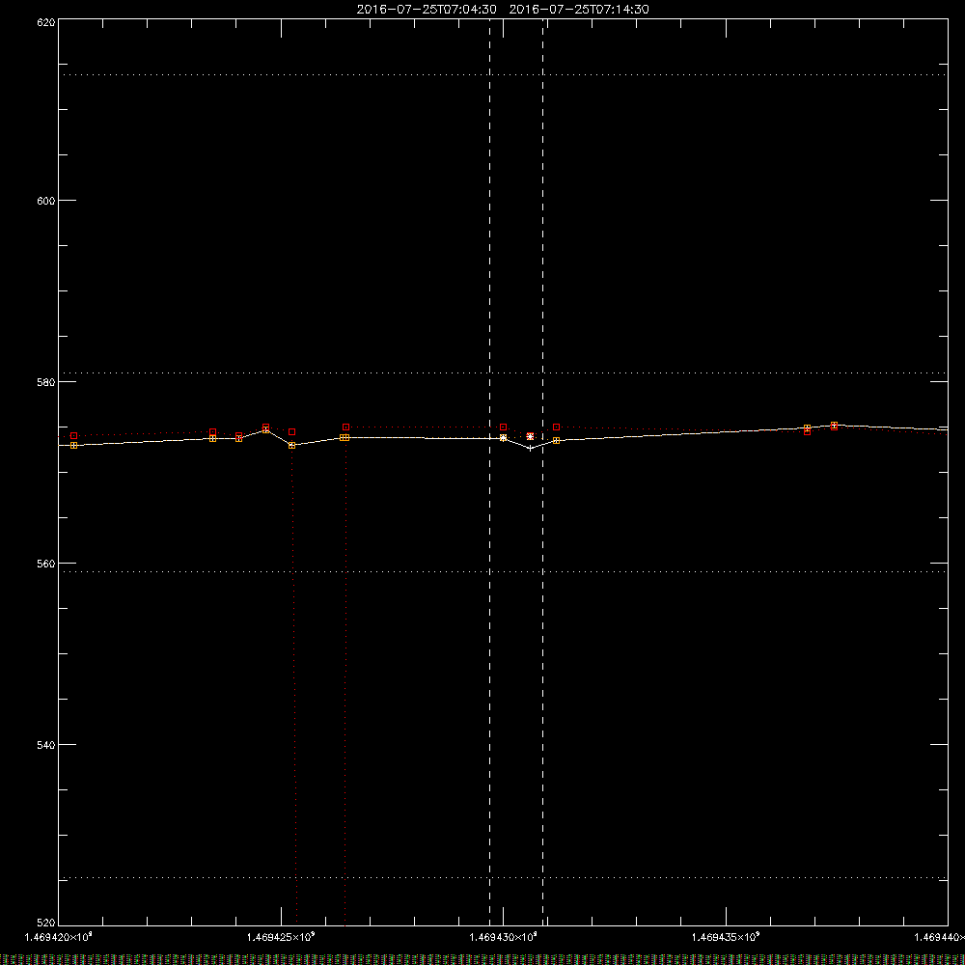Click the x-axis label 1.469420×10⁹
The height and width of the screenshot is (965, 965).
tap(59, 937)
